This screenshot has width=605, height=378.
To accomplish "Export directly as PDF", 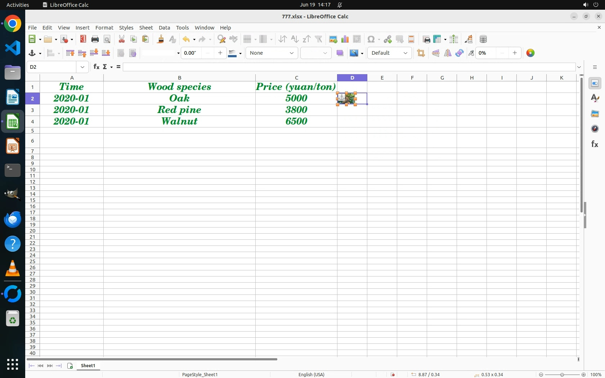I will click(83, 39).
